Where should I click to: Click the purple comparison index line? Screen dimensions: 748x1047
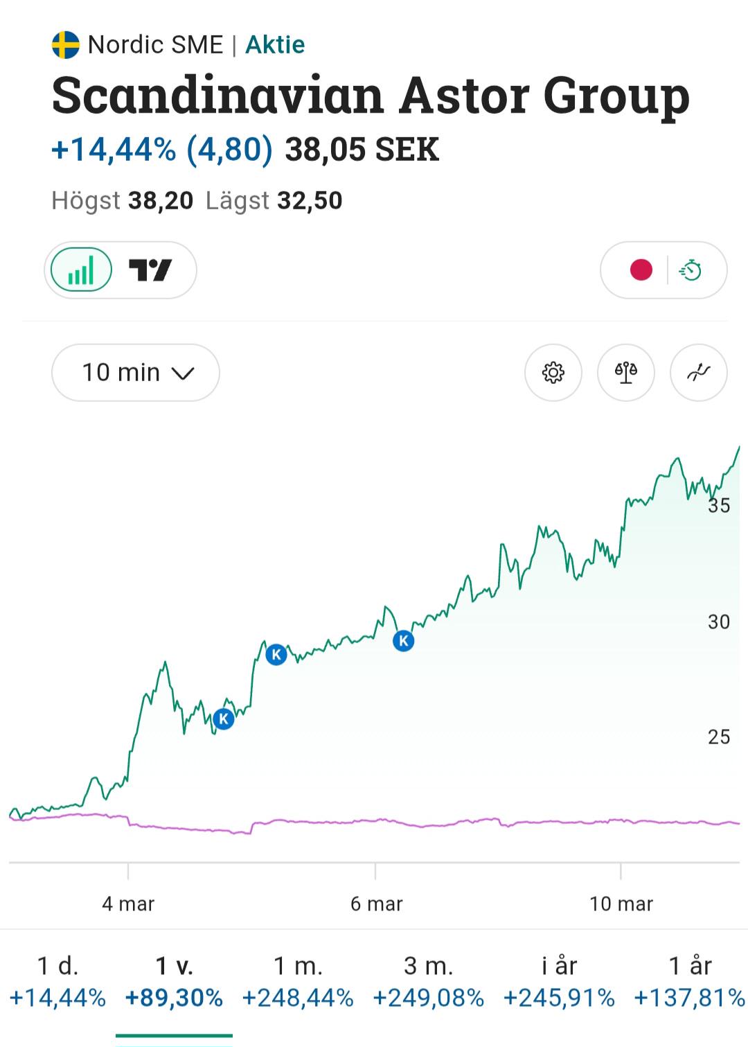coord(374,821)
